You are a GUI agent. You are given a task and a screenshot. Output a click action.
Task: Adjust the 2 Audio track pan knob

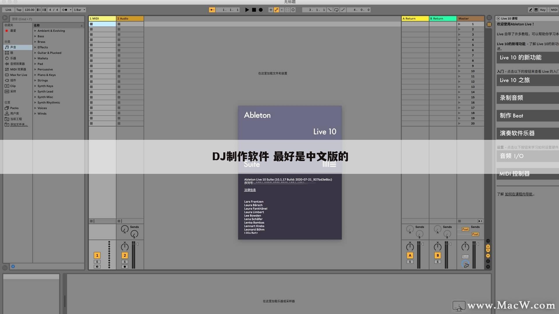(x=125, y=247)
